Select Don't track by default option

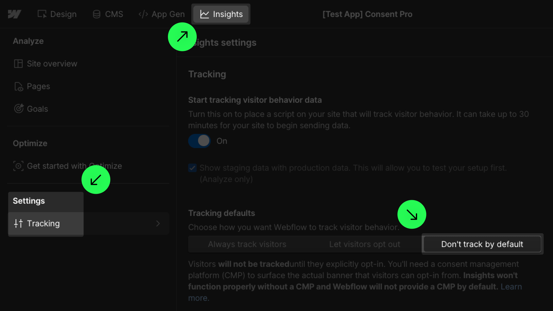482,244
